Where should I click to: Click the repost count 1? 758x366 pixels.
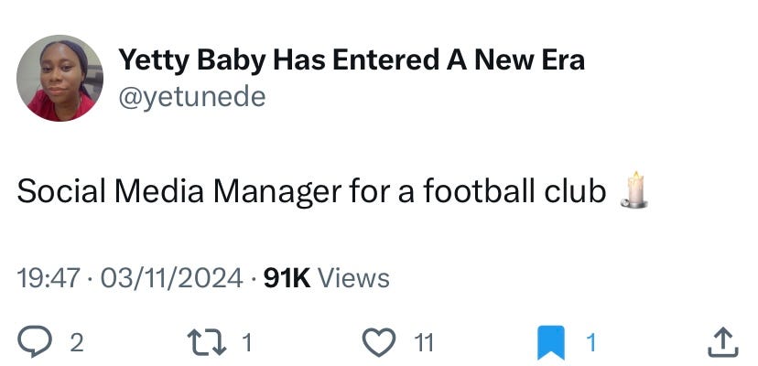click(246, 343)
